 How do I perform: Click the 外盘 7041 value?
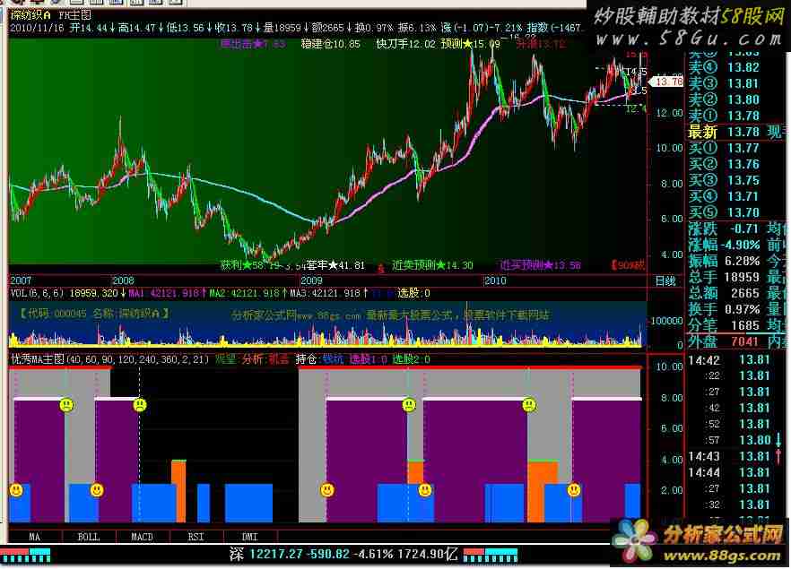pyautogui.click(x=745, y=341)
